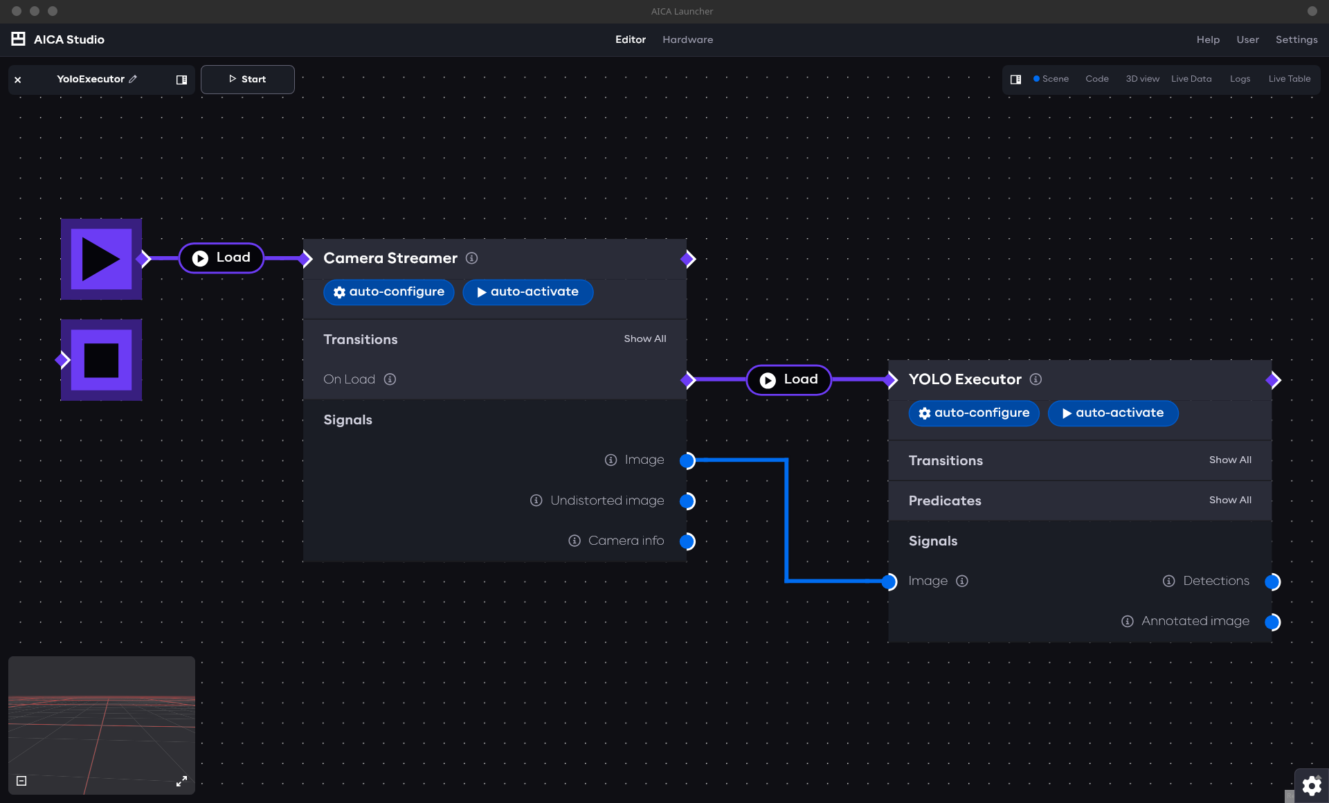Viewport: 1329px width, 803px height.
Task: Enable auto-activate on Camera Streamer
Action: coord(527,292)
